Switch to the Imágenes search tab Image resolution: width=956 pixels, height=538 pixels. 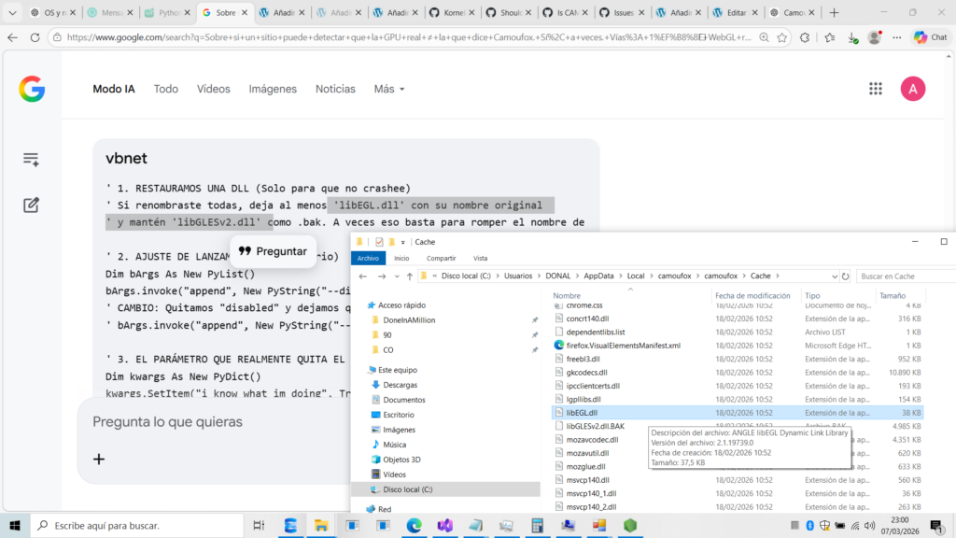pyautogui.click(x=273, y=89)
